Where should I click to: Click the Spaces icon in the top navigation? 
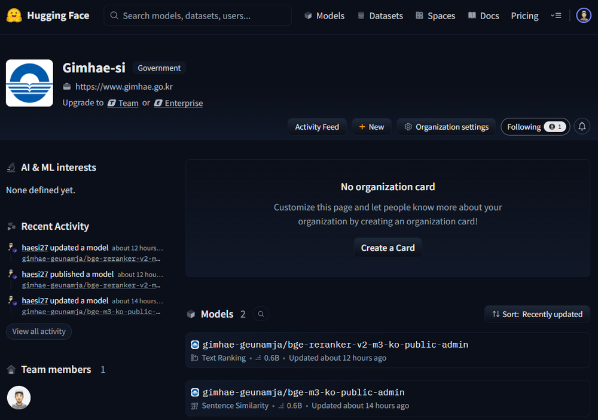pos(419,16)
